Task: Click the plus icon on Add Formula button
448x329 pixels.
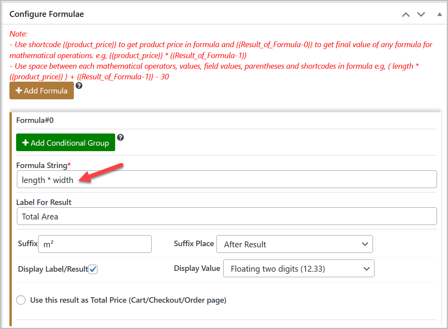Action: 18,90
